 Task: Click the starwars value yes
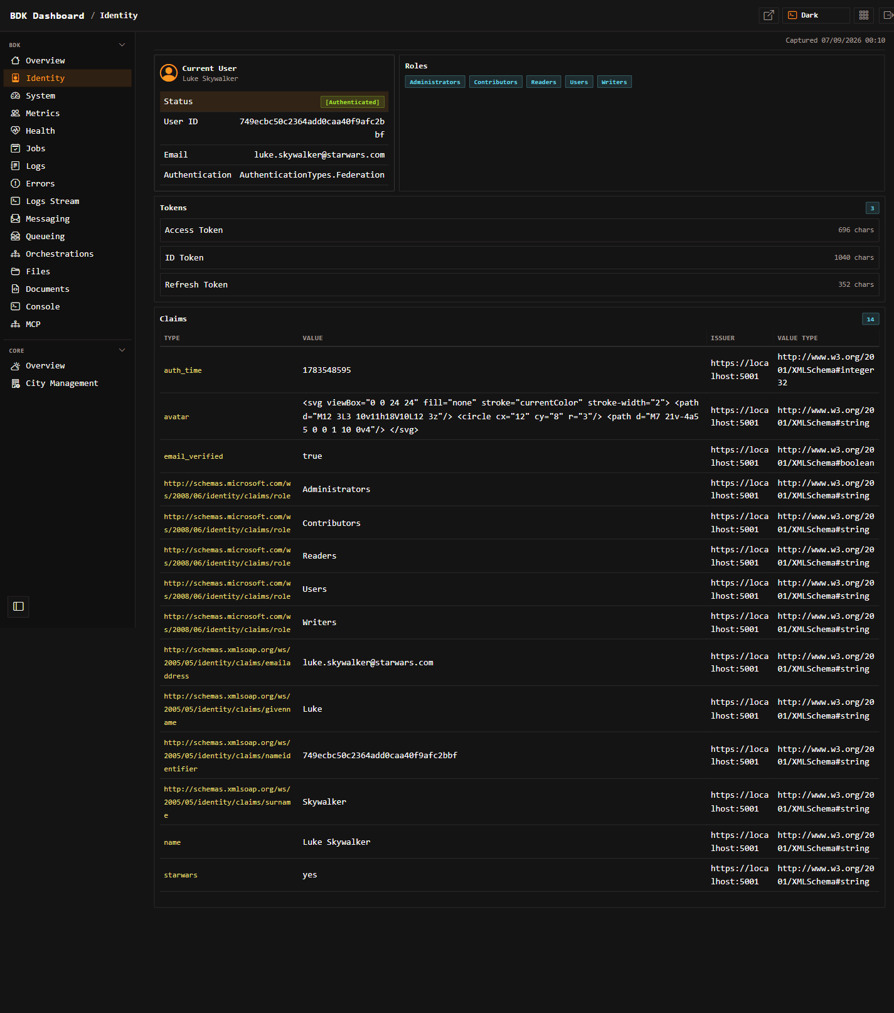click(310, 875)
